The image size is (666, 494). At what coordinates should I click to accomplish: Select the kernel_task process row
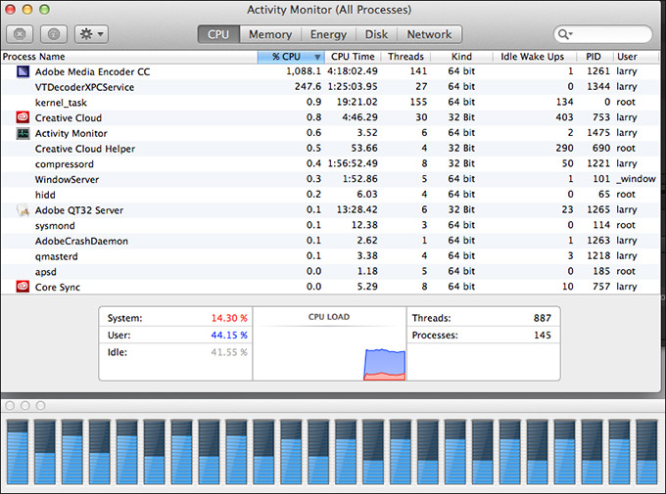330,103
